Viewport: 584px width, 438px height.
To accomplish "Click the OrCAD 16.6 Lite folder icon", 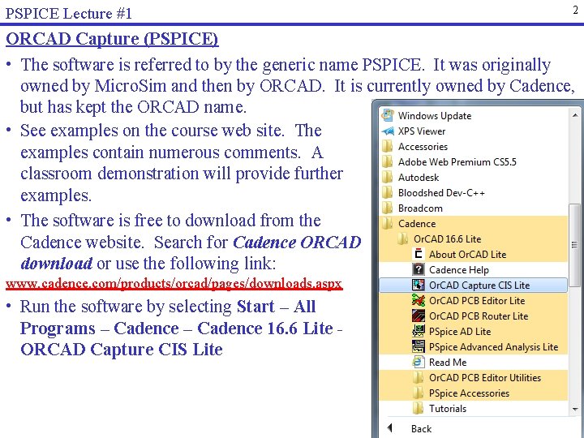I will point(402,238).
